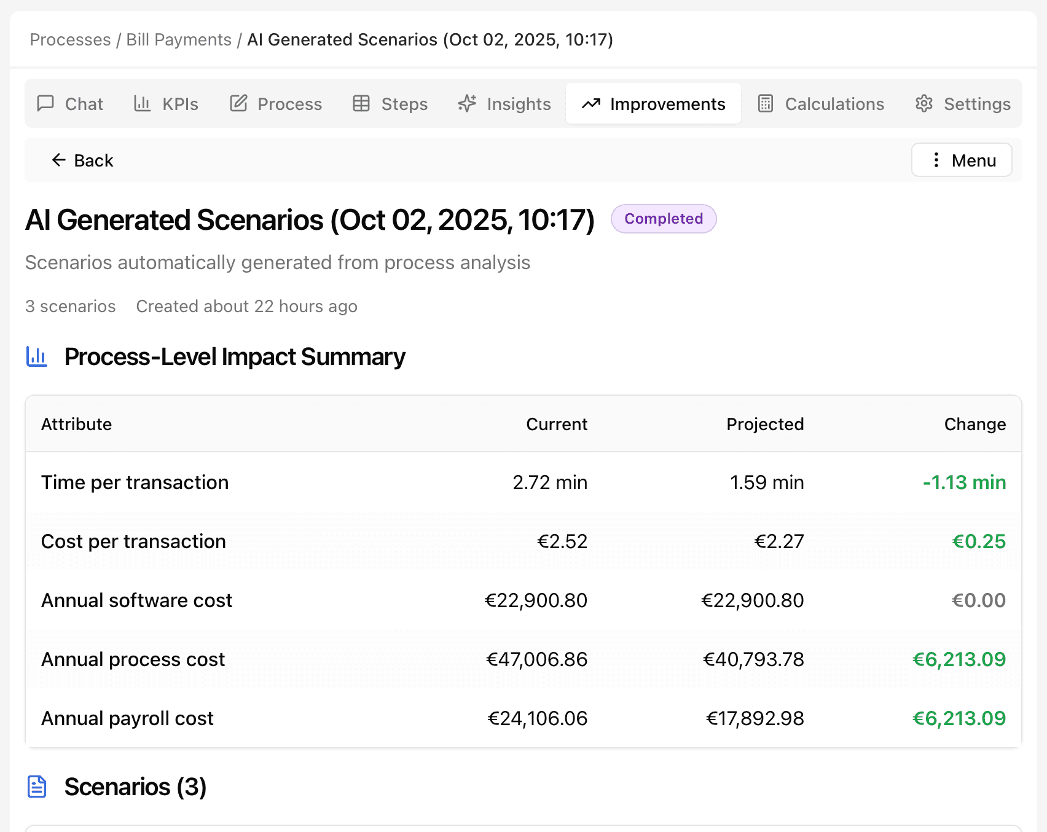Navigate to Processes via breadcrumb

(x=70, y=39)
